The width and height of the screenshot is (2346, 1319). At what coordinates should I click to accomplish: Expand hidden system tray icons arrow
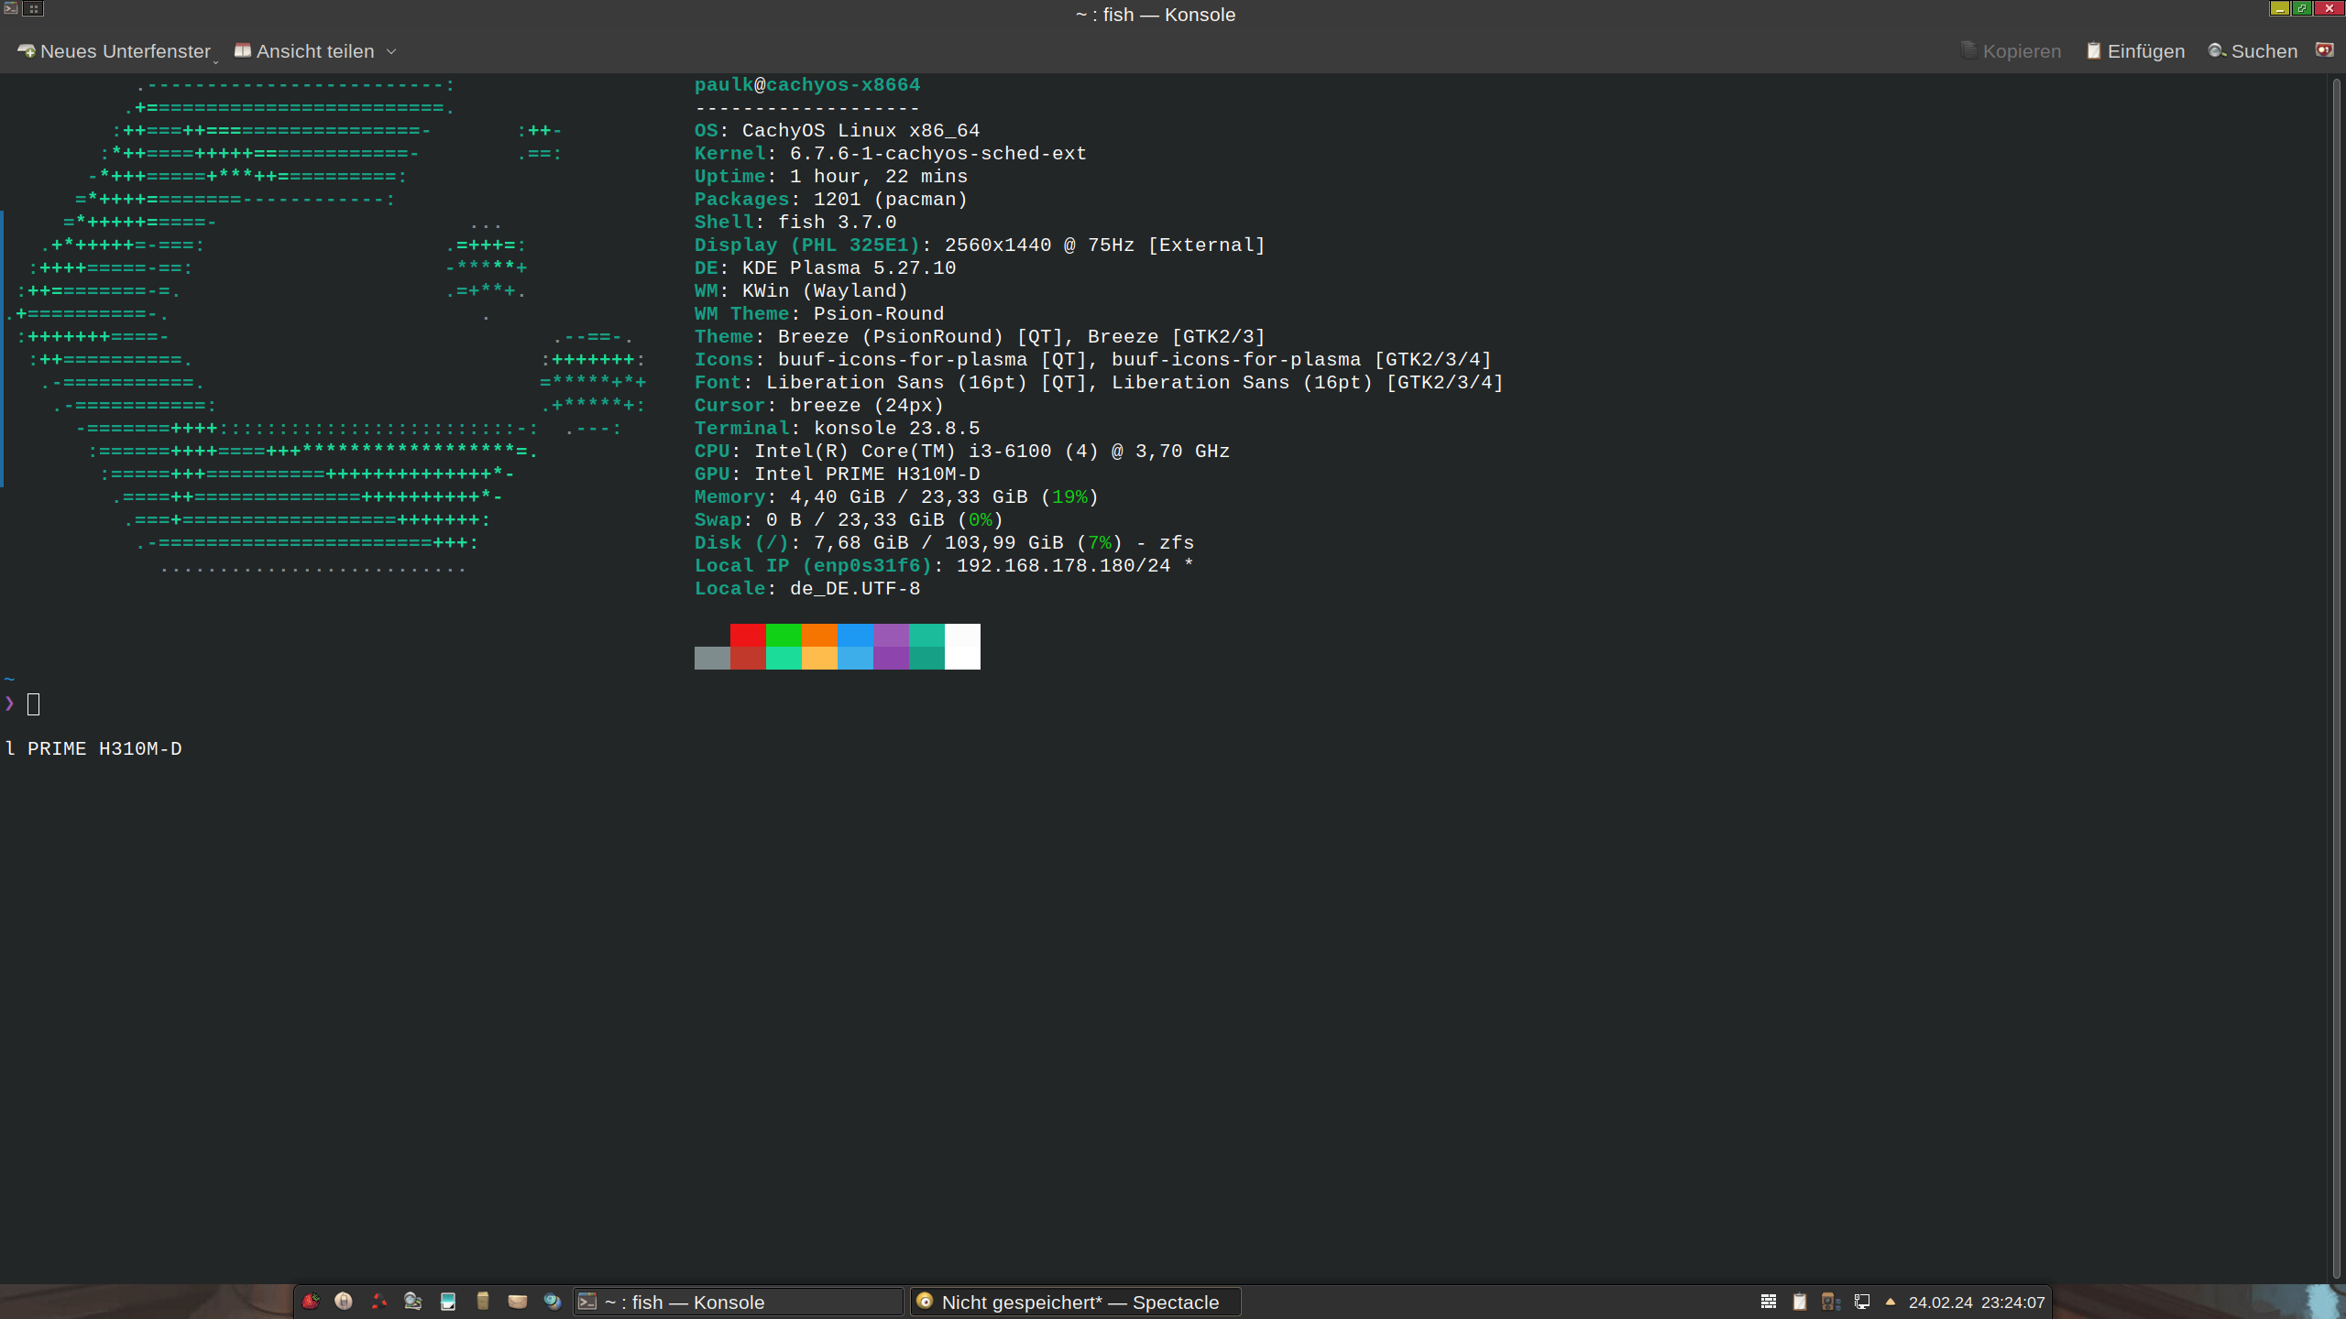pyautogui.click(x=1890, y=1302)
